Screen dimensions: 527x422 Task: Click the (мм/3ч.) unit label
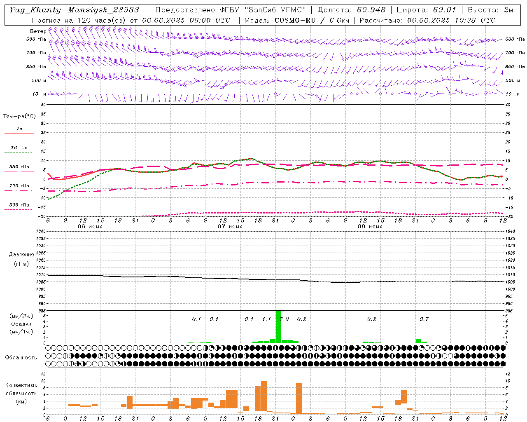tap(21, 316)
